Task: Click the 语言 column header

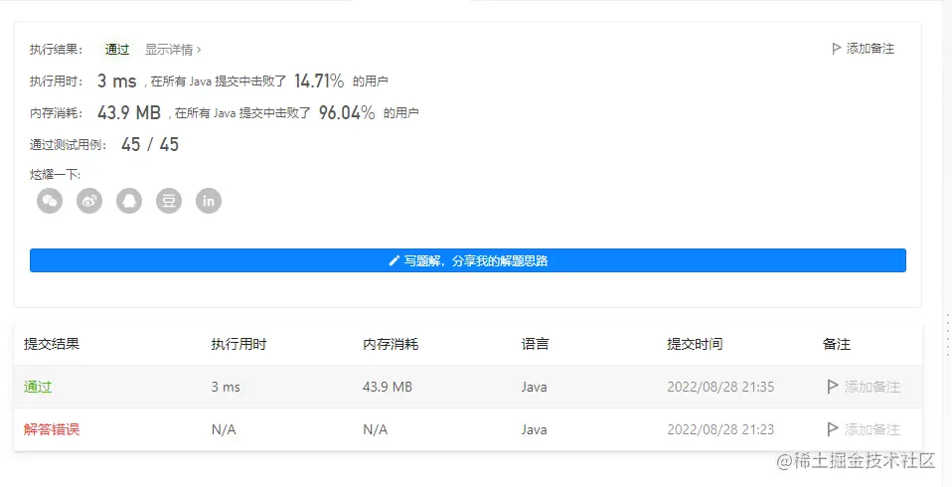Action: point(535,344)
